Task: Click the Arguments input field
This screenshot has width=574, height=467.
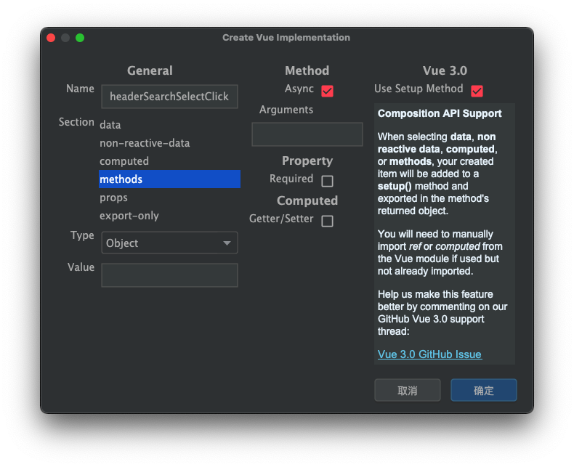Action: pos(307,134)
